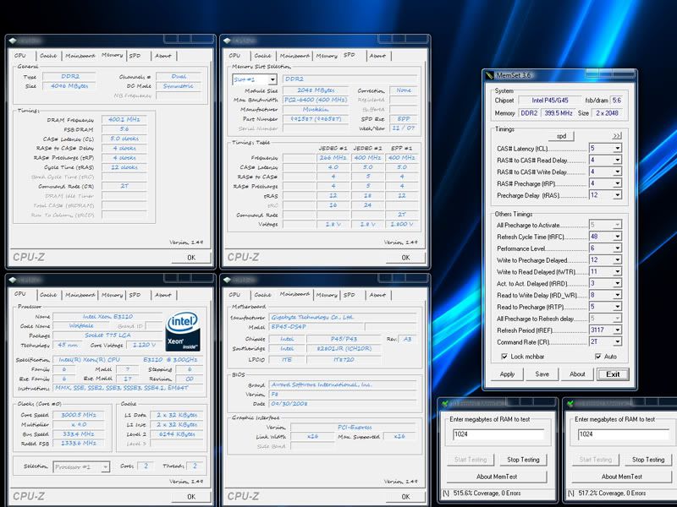Click the Southbridge value 82801JR (ICH10R)
The height and width of the screenshot is (507, 677).
pyautogui.click(x=344, y=348)
